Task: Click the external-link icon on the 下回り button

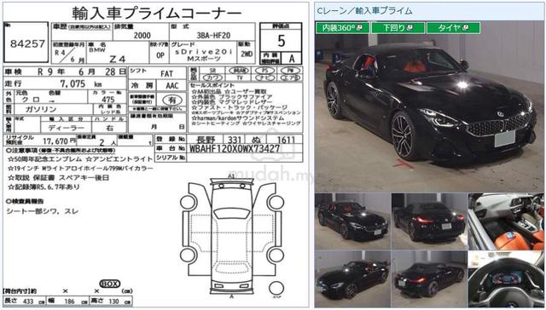Action: pyautogui.click(x=409, y=28)
